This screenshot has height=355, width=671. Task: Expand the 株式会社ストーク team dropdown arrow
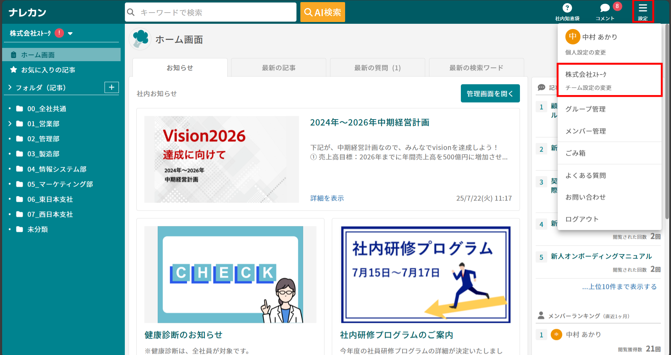70,34
